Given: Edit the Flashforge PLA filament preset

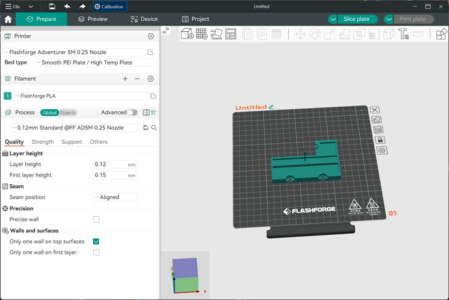Looking at the screenshot, I should (153, 96).
